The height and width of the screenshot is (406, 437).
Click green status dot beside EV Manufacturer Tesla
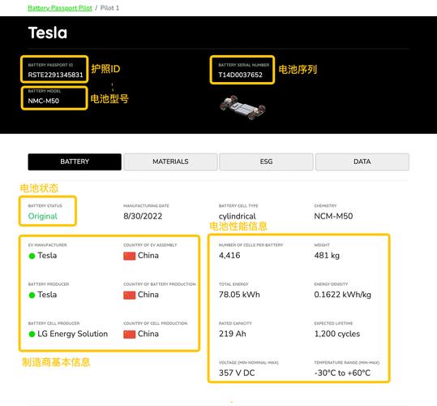pyautogui.click(x=32, y=256)
